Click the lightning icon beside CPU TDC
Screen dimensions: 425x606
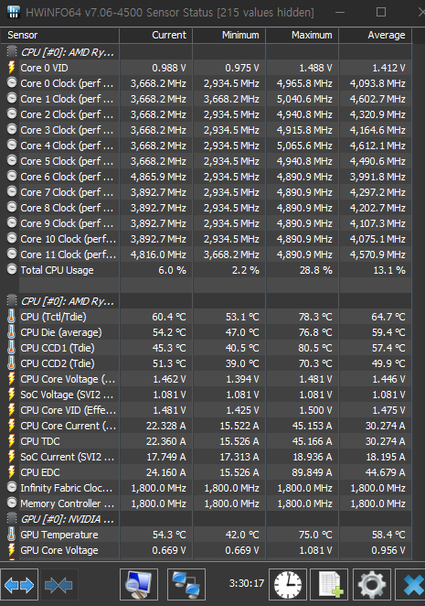pyautogui.click(x=12, y=441)
